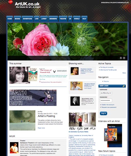Open the Bath Fringe 2011 banner image
The image size is (131, 156).
(33, 98)
